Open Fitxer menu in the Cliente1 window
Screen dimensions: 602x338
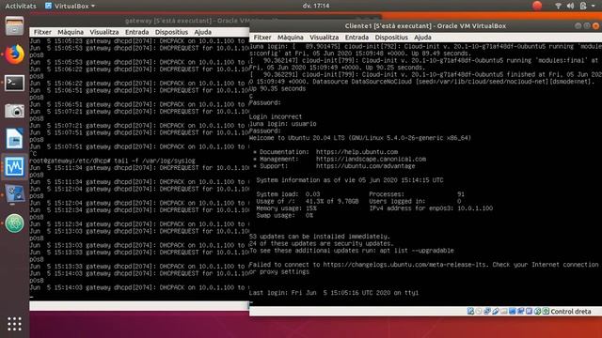tap(262, 38)
